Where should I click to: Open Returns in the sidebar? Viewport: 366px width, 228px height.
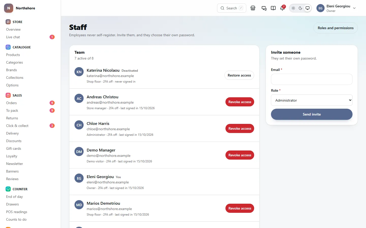(x=12, y=118)
